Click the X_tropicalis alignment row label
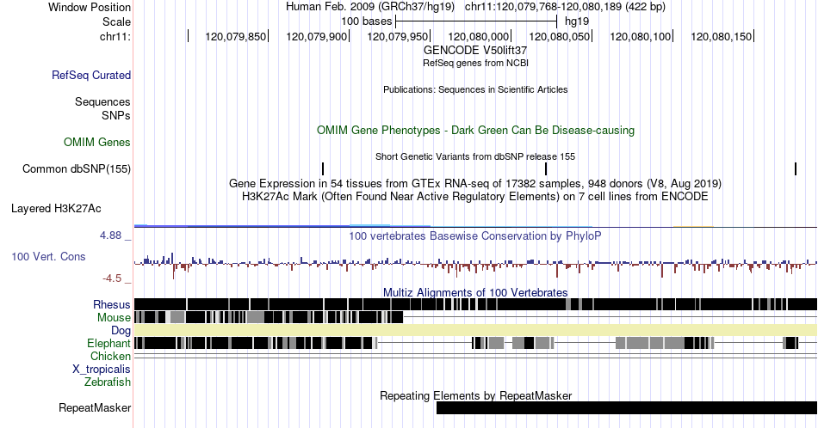 click(x=102, y=370)
